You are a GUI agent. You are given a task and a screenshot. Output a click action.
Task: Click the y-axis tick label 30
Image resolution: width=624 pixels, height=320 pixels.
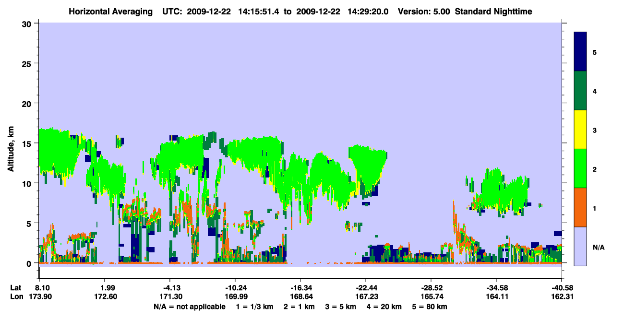tap(27, 23)
